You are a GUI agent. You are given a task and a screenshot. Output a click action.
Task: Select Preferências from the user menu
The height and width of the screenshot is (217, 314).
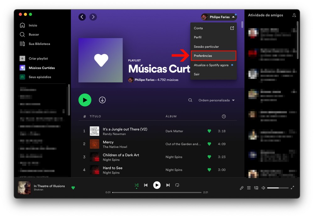pos(213,56)
